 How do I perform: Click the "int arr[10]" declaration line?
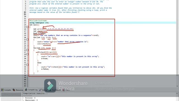[53, 29]
